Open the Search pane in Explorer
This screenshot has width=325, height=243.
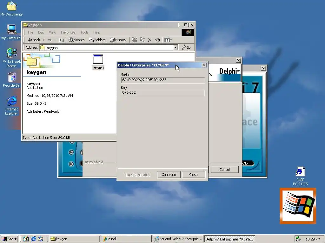click(77, 40)
